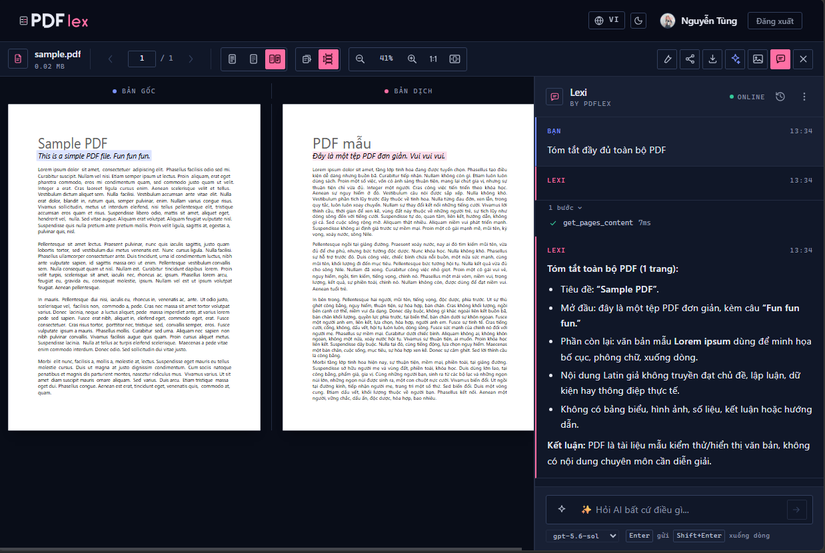
Task: Download the PDF with the download icon
Action: [712, 59]
